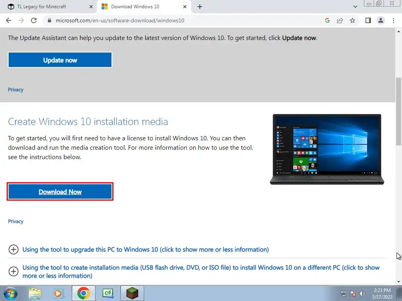The image size is (402, 301).
Task: Click the network tray icon
Action: pyautogui.click(x=343, y=294)
